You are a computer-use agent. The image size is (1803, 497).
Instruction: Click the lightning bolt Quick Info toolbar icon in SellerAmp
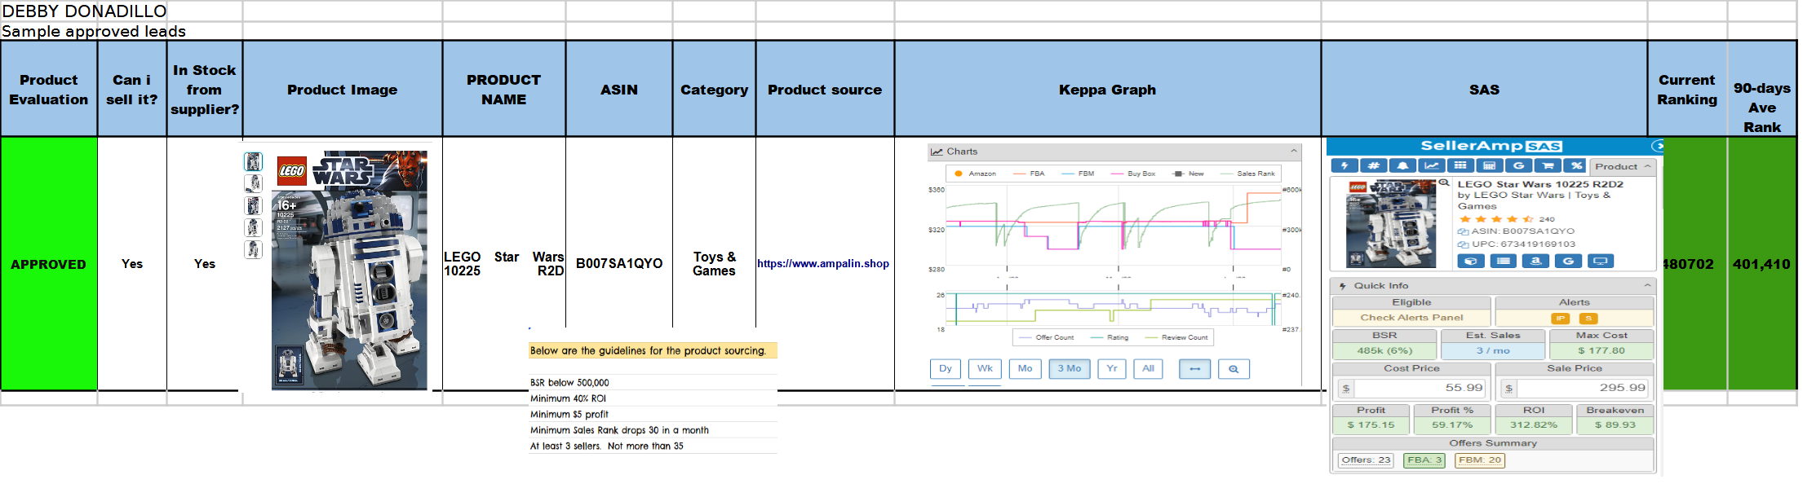(1344, 166)
